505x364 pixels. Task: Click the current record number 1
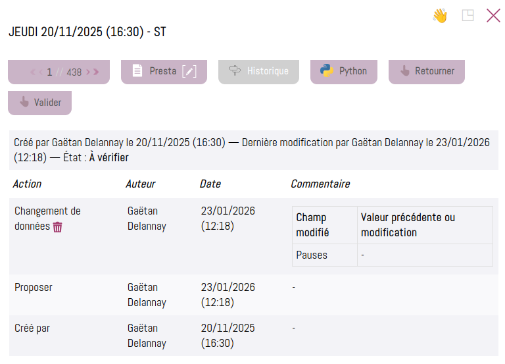pos(49,72)
